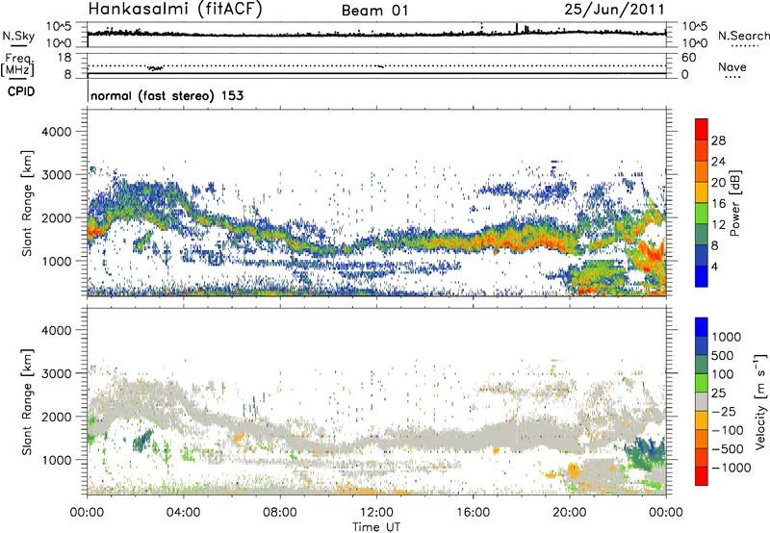
Task: Click the "100" label on Velocity colorbar
Action: (x=723, y=374)
